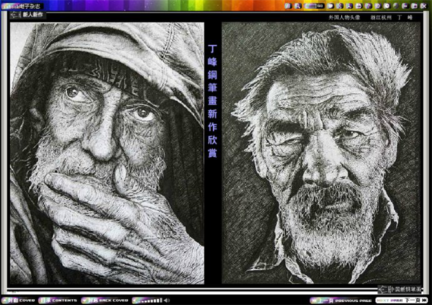Click the dark sphere icon in toolbar

[x=396, y=6]
